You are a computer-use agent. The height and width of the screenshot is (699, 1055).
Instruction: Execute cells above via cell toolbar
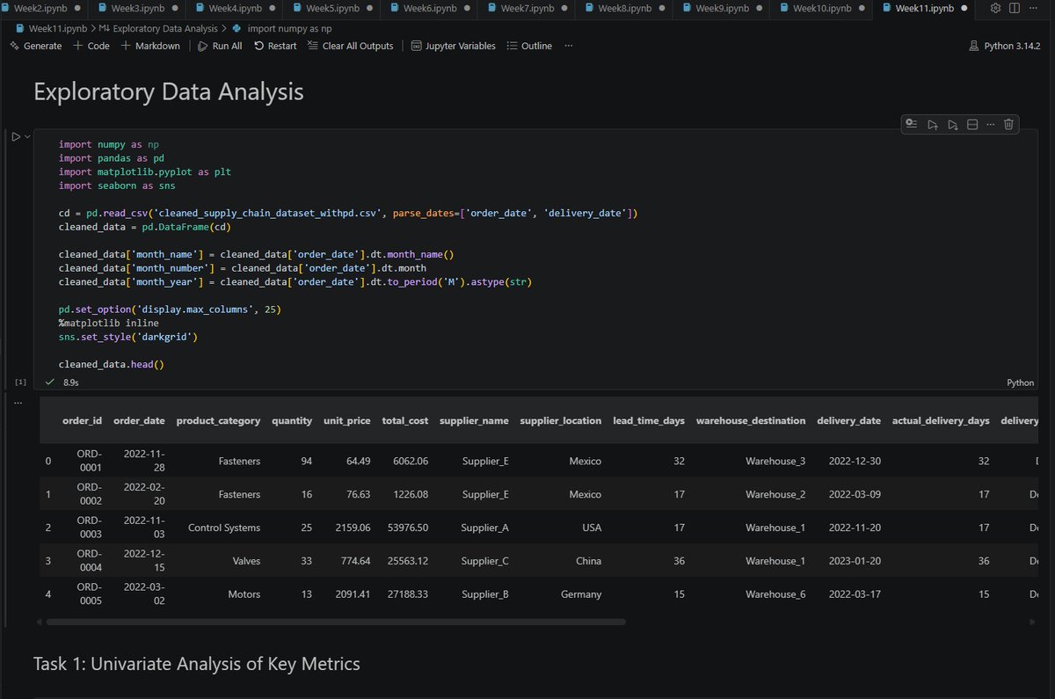pos(933,125)
